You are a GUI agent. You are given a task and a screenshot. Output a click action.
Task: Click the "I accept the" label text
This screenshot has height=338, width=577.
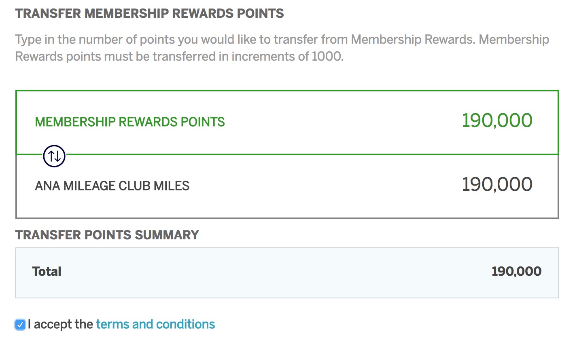(x=61, y=324)
